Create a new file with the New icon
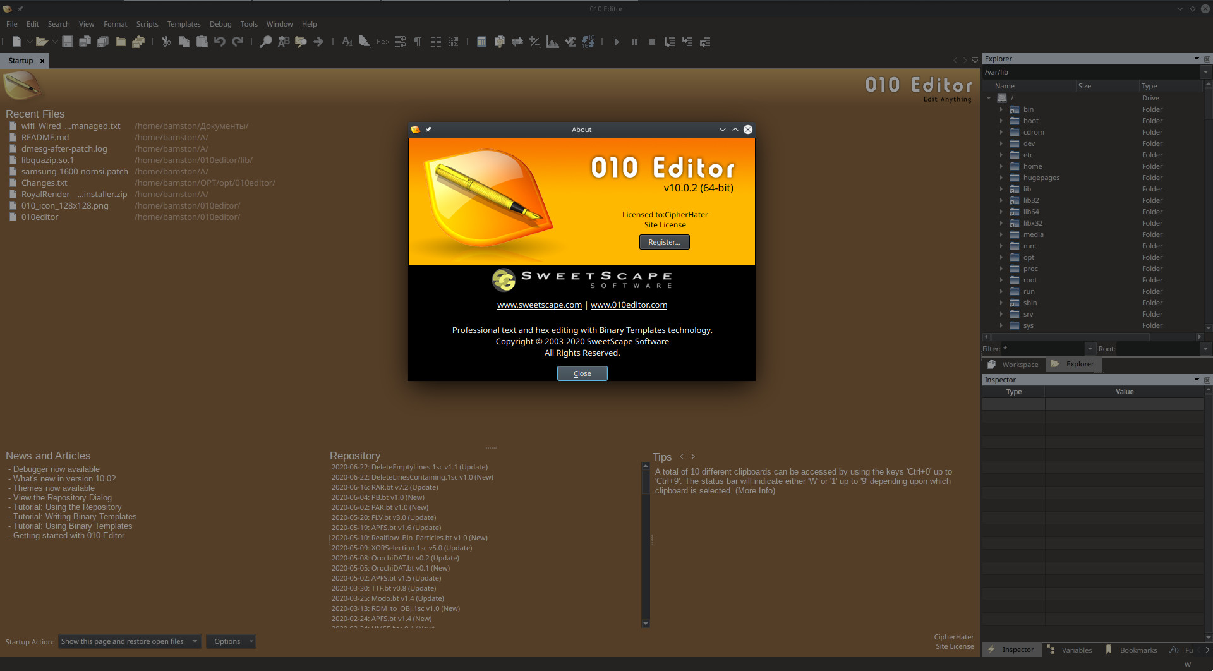 point(16,42)
